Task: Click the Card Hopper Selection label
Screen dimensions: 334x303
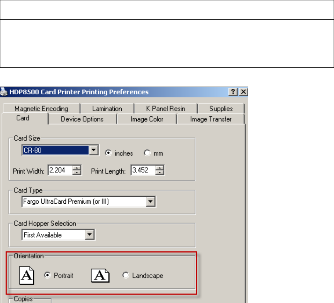Action: point(45,223)
